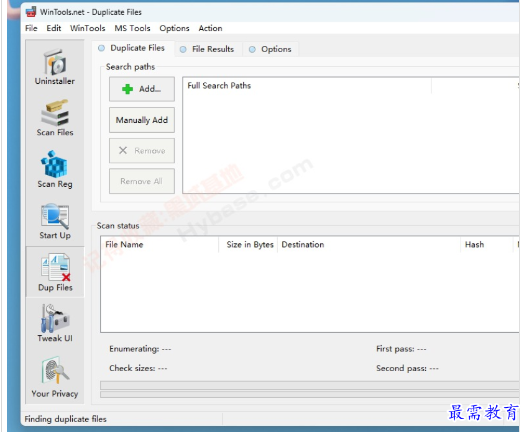Image resolution: width=524 pixels, height=432 pixels.
Task: Switch to the File Results tab
Action: tap(208, 50)
